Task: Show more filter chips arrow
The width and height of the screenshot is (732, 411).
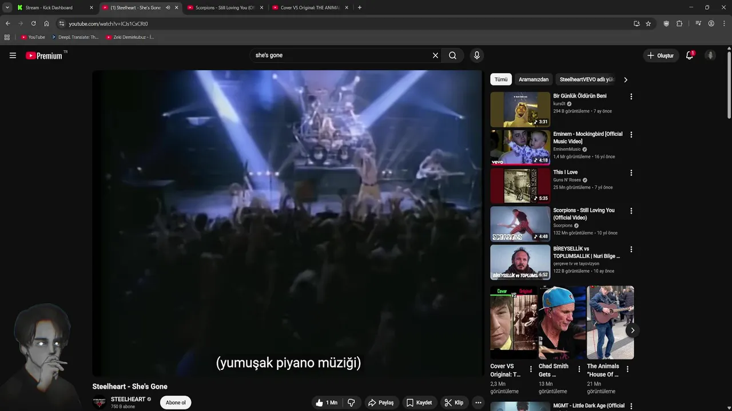Action: click(626, 79)
